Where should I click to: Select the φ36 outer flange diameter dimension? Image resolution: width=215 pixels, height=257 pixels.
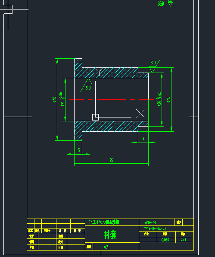click(x=54, y=99)
